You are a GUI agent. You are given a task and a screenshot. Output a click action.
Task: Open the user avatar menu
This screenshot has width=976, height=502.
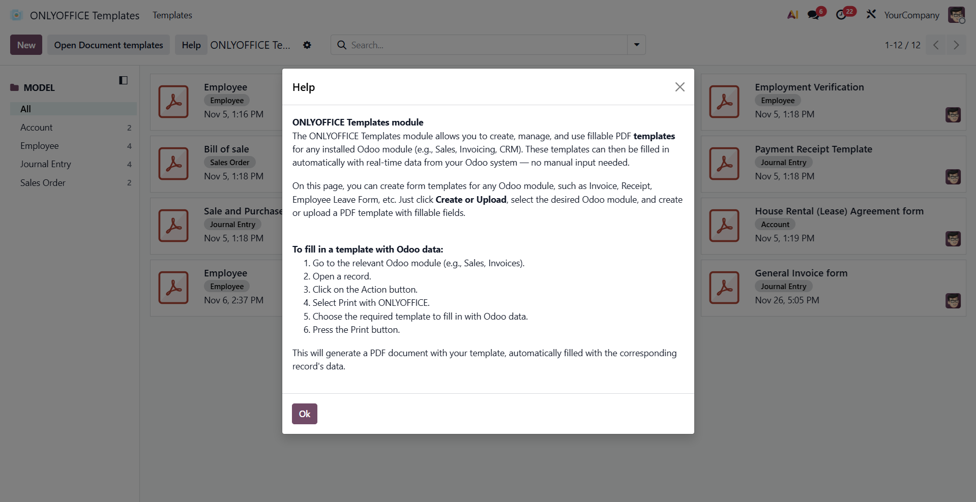point(957,15)
